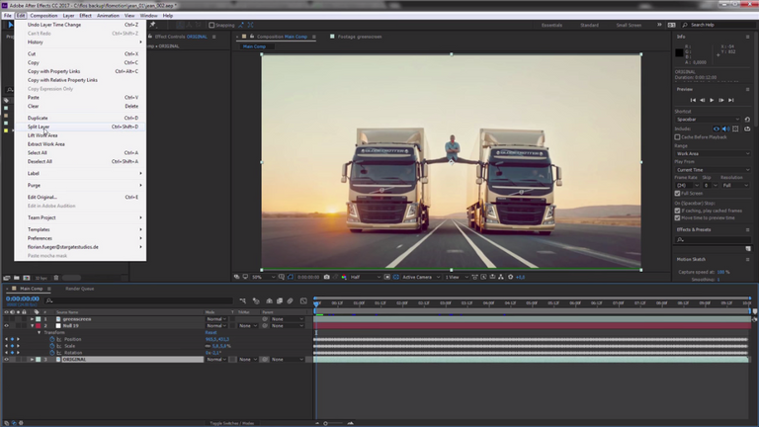Click the current time indicator in timeline
The height and width of the screenshot is (427, 759).
pos(316,303)
